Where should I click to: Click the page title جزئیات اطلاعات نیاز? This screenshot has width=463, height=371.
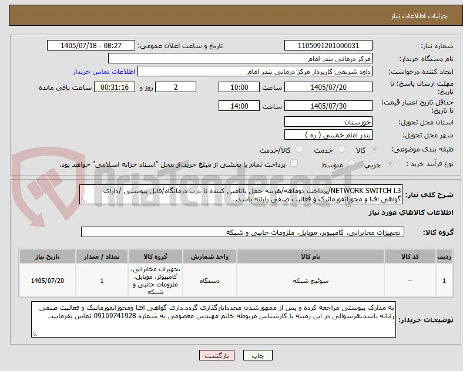pyautogui.click(x=419, y=16)
